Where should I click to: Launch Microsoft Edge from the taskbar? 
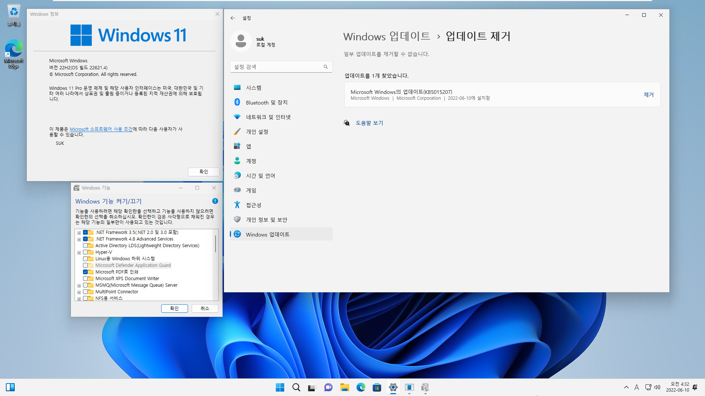[x=361, y=387]
